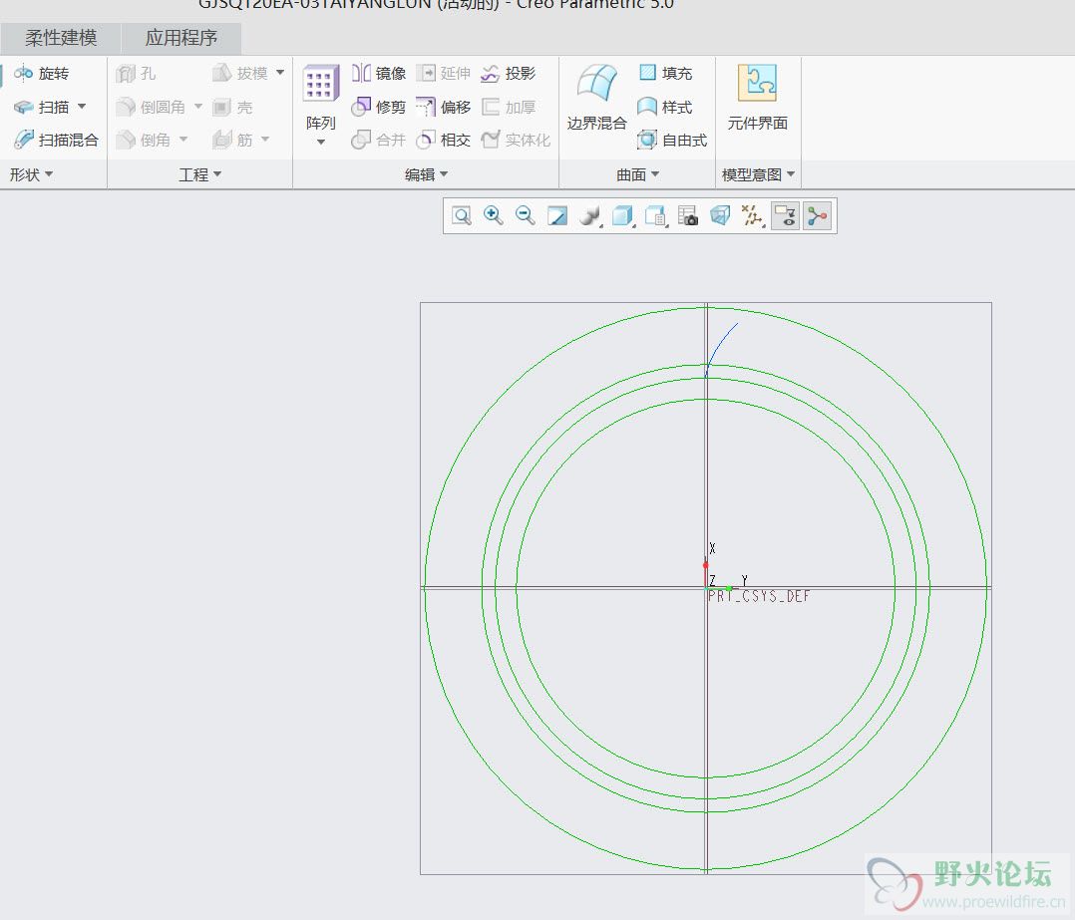Click the zoom in magnifier icon

click(x=493, y=215)
